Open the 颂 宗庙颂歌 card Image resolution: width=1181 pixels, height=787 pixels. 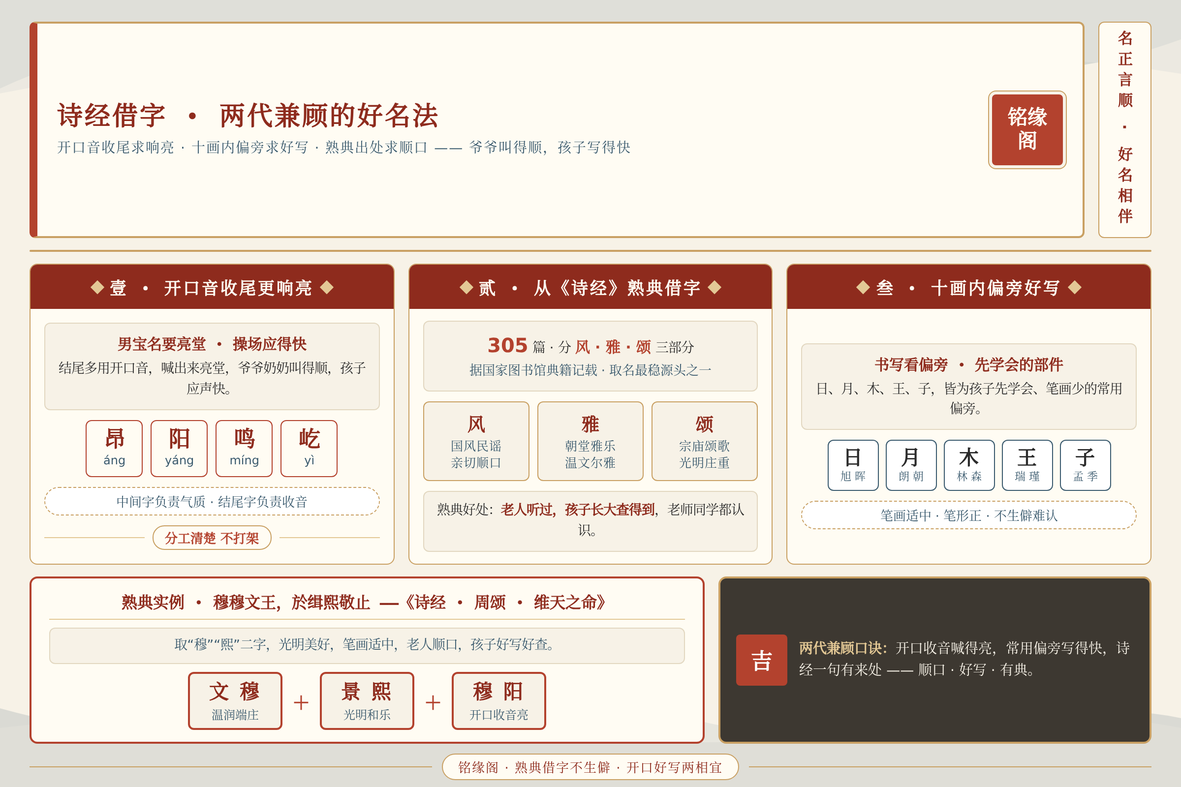pos(705,441)
